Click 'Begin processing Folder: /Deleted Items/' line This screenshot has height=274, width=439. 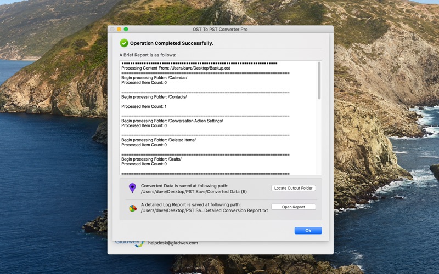click(159, 140)
